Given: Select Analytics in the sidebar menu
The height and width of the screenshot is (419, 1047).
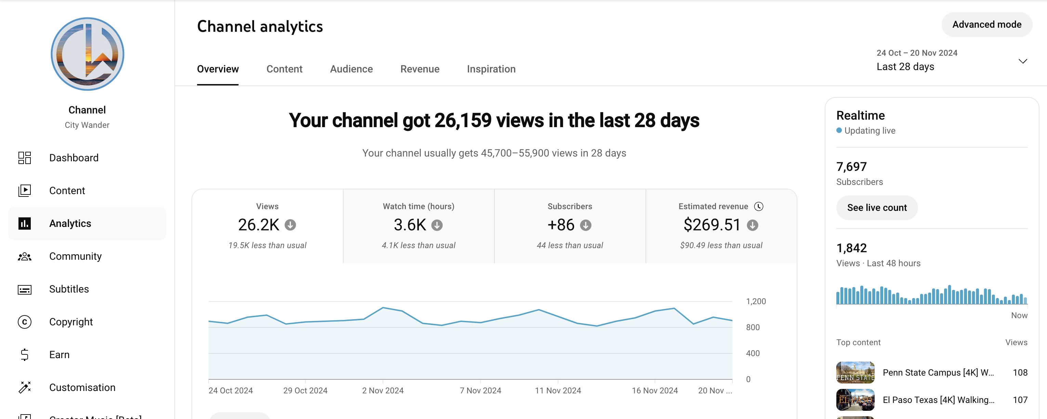Looking at the screenshot, I should (87, 224).
